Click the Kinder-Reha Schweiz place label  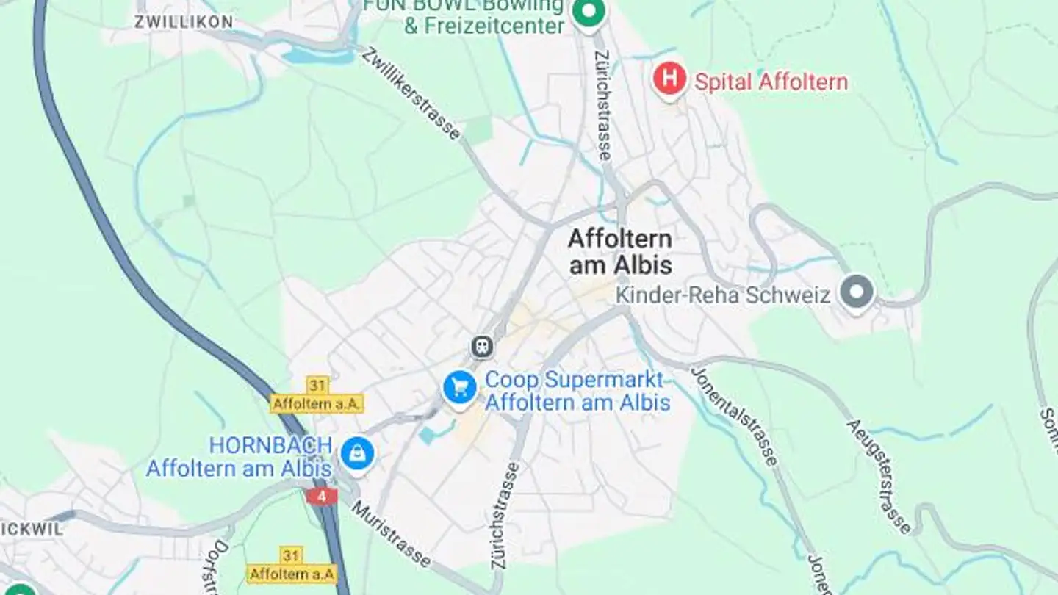pyautogui.click(x=723, y=295)
